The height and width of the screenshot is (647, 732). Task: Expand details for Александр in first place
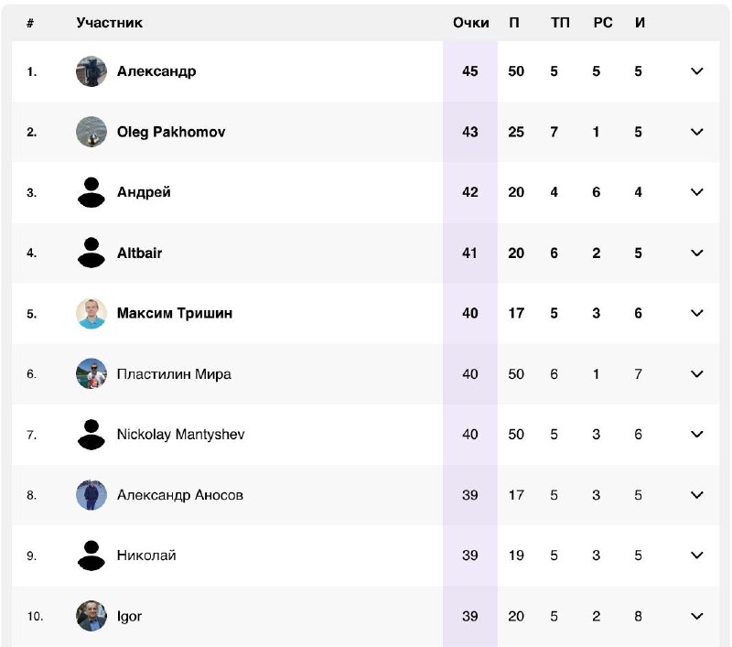pyautogui.click(x=696, y=71)
